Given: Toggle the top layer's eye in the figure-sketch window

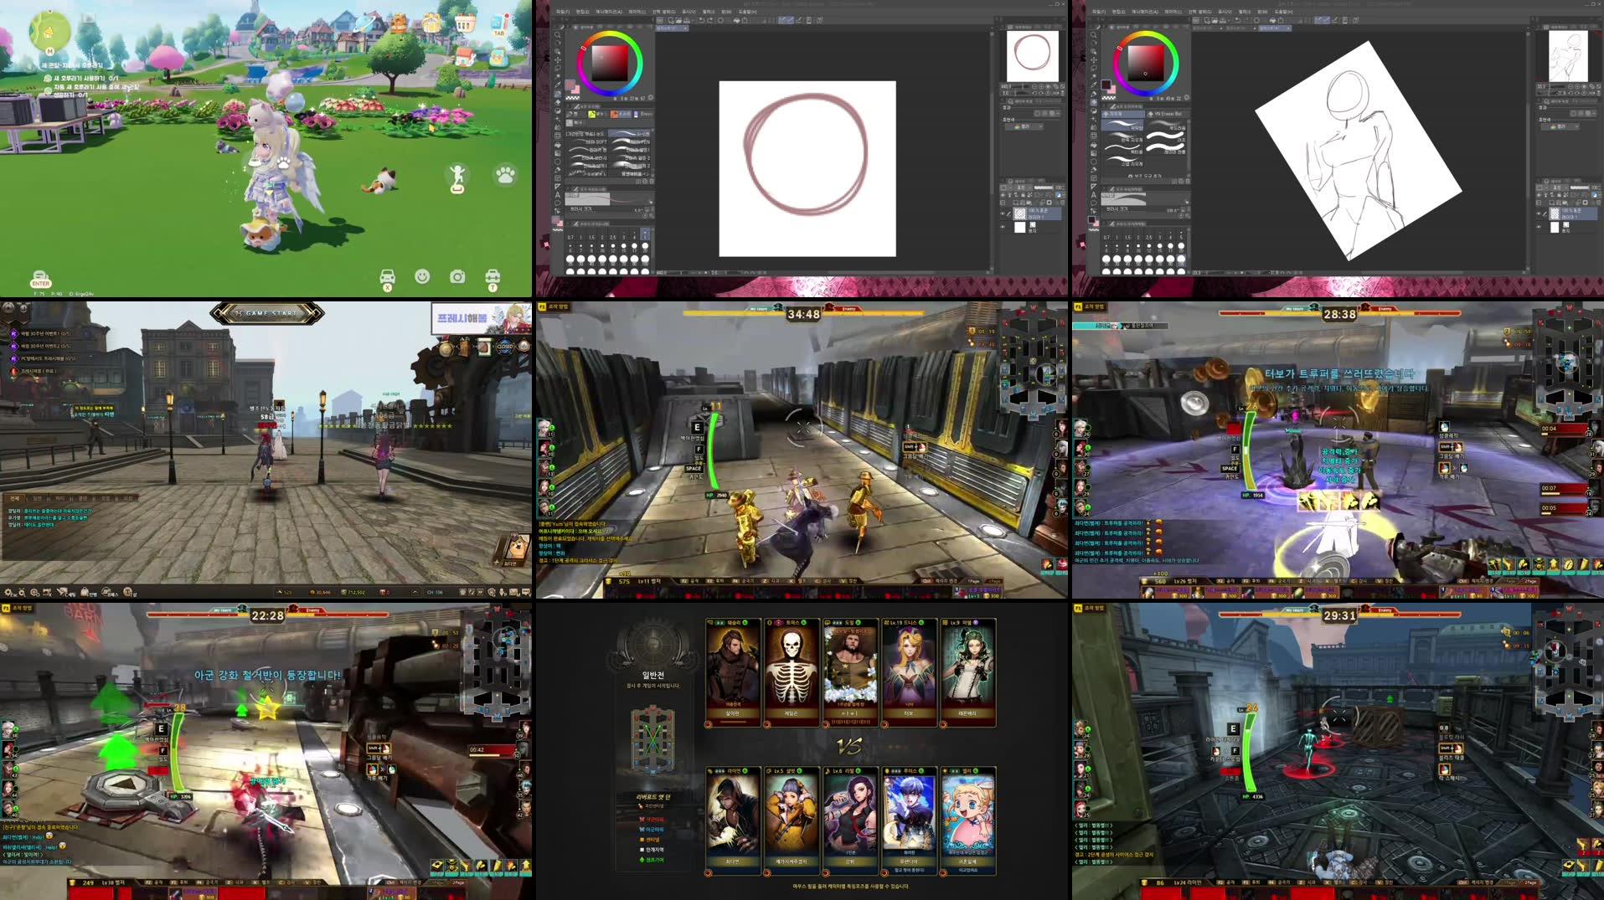Looking at the screenshot, I should pos(1540,214).
